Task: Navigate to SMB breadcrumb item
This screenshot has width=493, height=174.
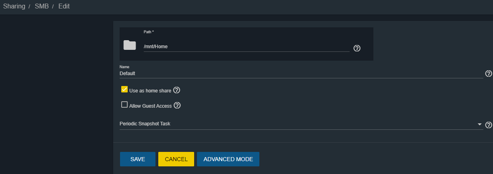Action: (x=41, y=6)
